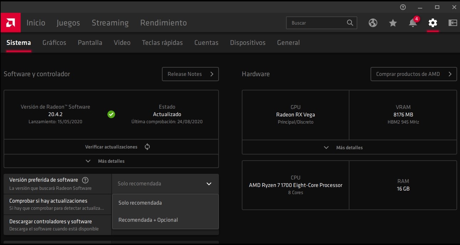This screenshot has height=245, width=460.
Task: Open the Teclas rápidas tab
Action: tap(162, 43)
